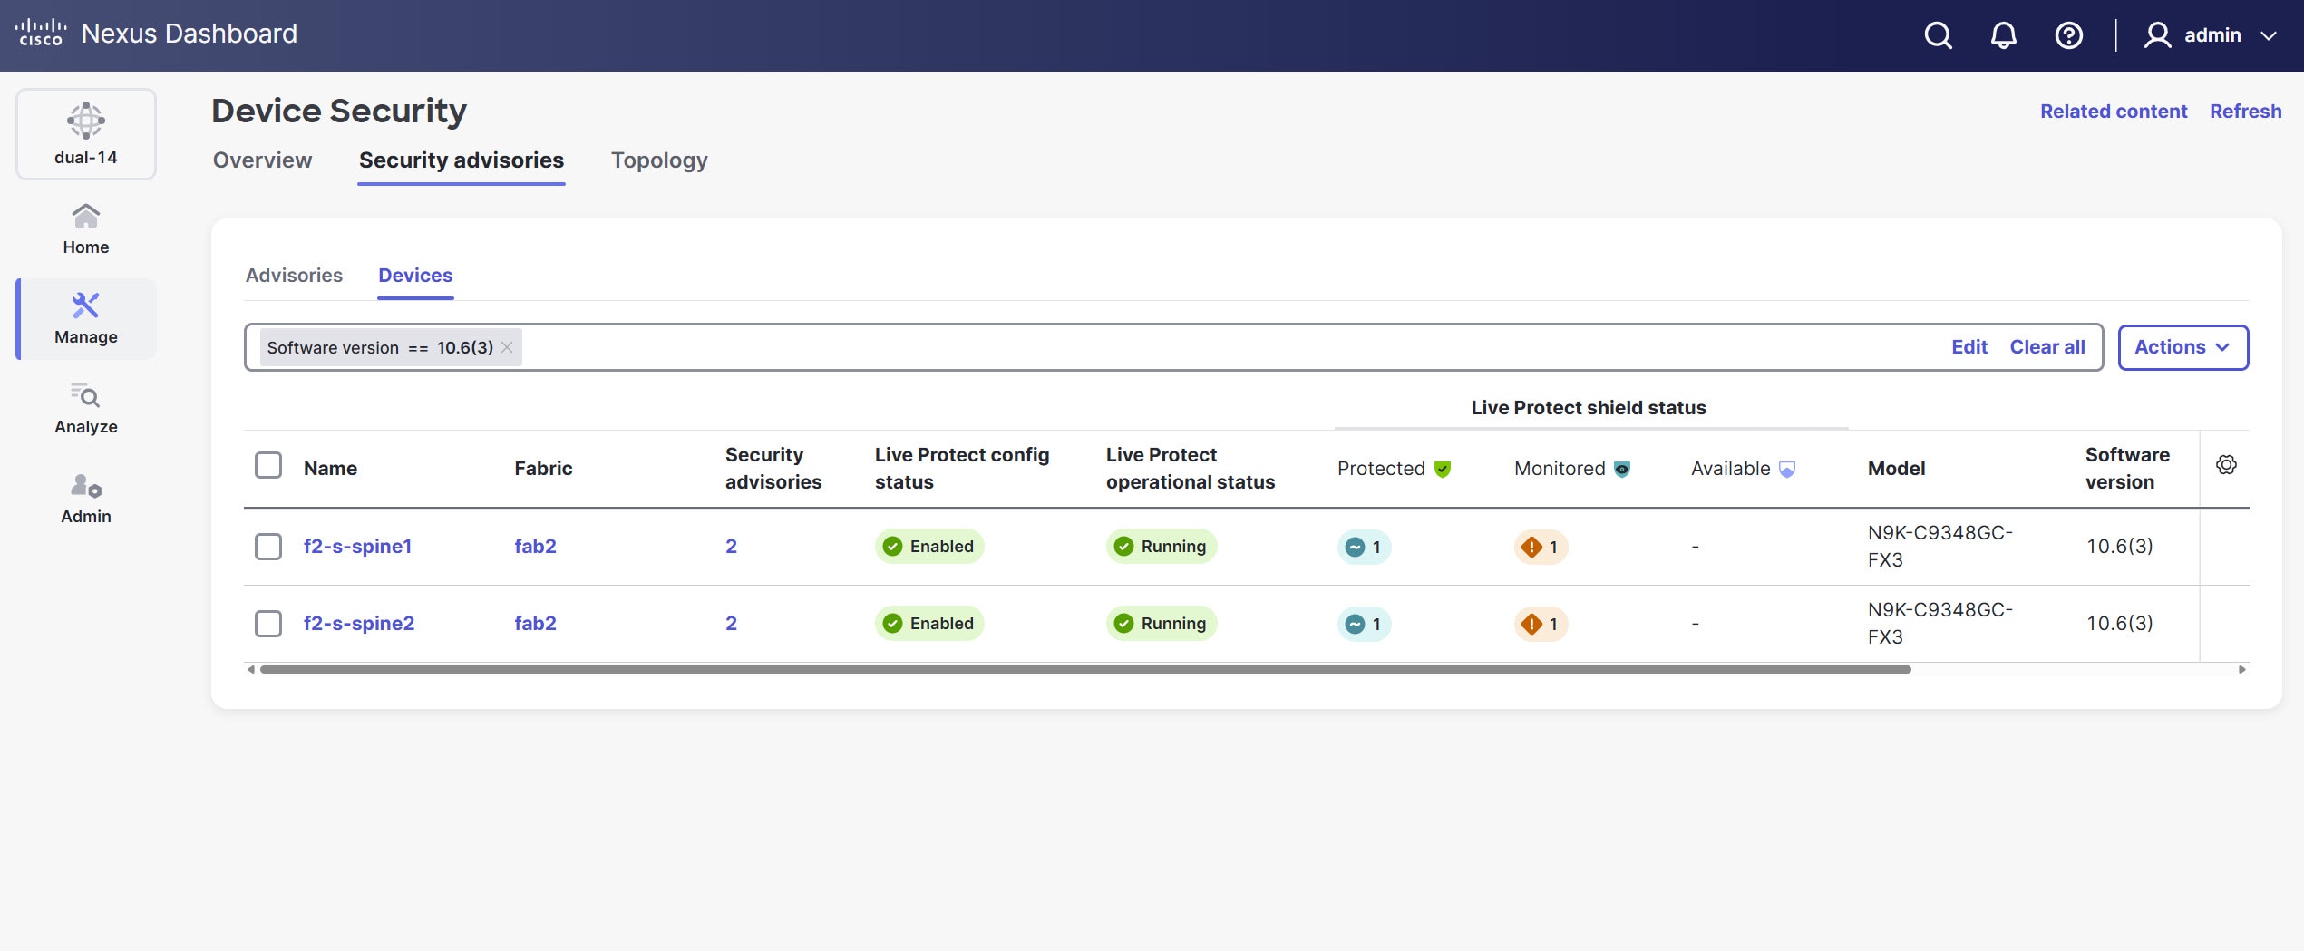The width and height of the screenshot is (2304, 951).
Task: Click the Related content link
Action: click(x=2114, y=111)
